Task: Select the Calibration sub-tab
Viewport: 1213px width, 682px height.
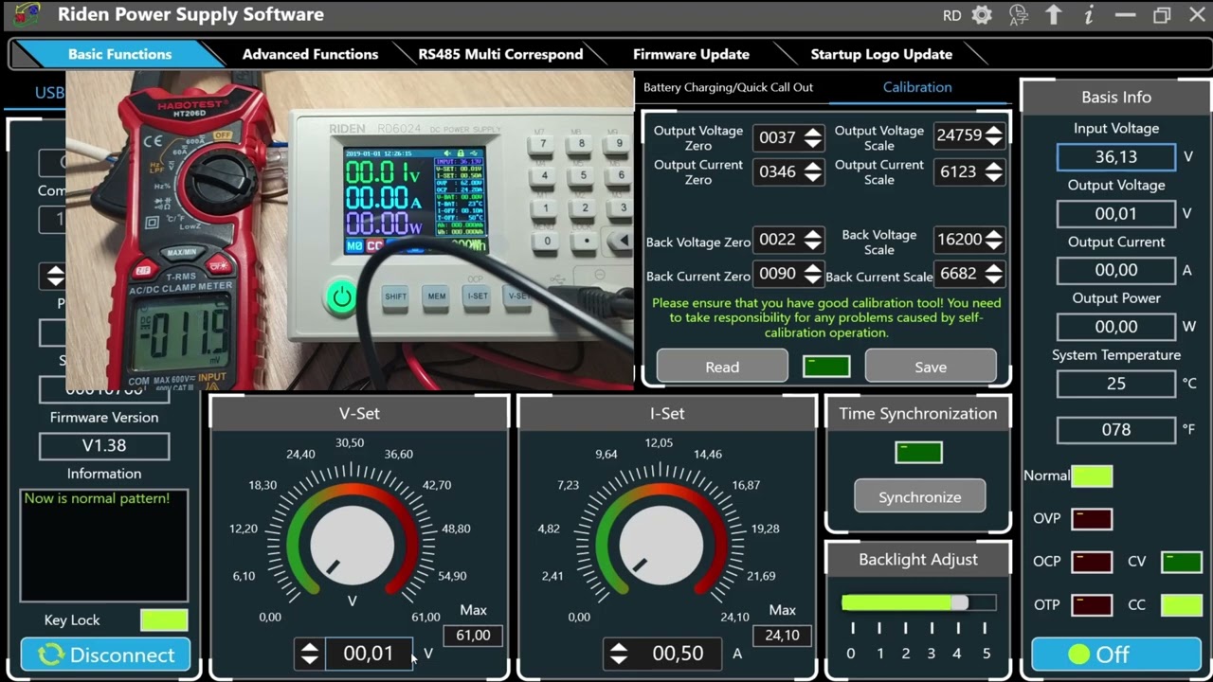Action: coord(917,87)
